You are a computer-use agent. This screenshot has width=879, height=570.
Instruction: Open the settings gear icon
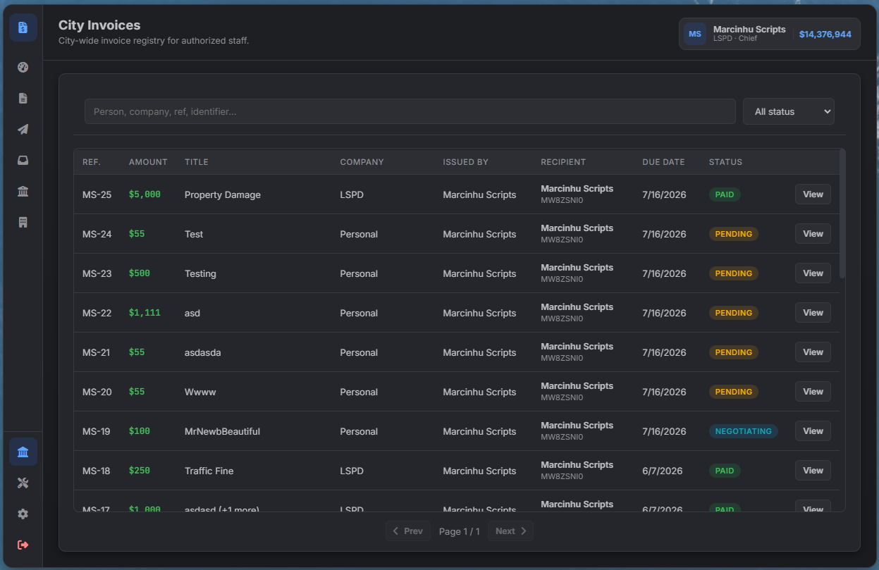(23, 514)
